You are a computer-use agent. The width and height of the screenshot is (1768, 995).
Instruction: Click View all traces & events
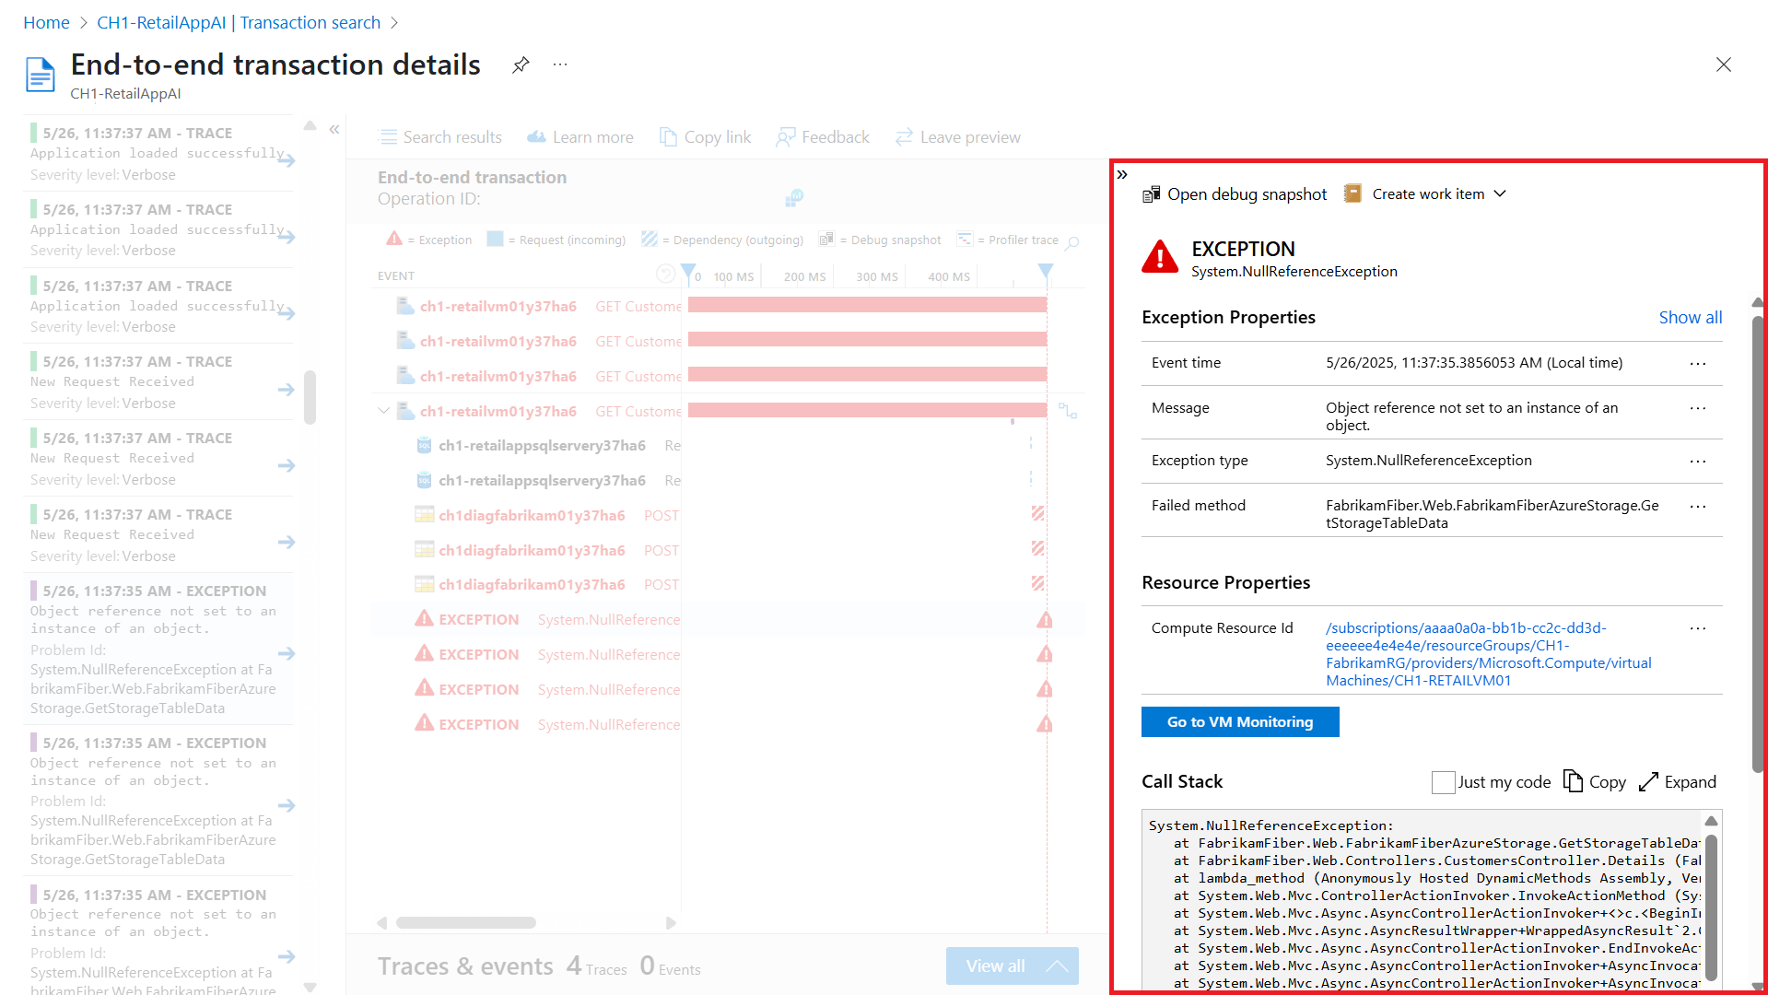(1012, 966)
